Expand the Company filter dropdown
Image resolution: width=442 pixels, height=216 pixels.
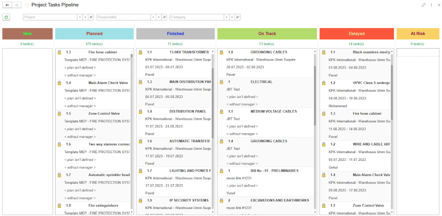(x=226, y=17)
